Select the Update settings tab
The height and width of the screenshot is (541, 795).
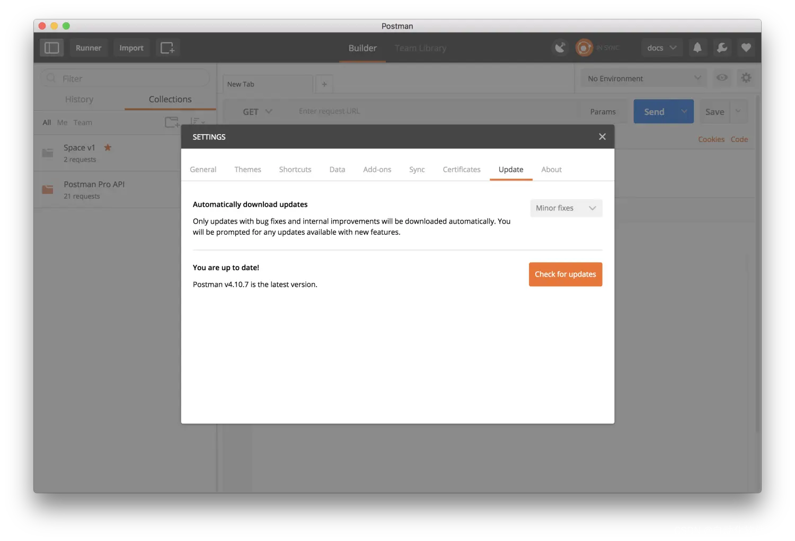coord(511,170)
